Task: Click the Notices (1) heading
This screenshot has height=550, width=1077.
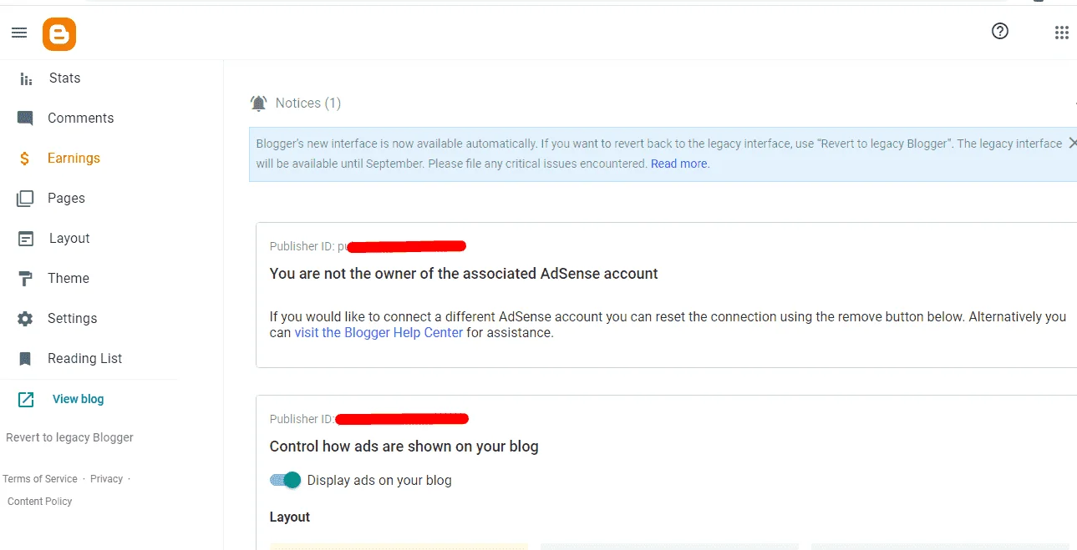Action: click(x=308, y=103)
